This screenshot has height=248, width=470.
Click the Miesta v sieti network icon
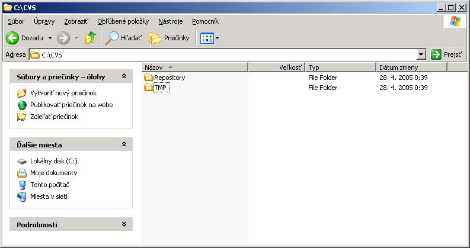point(22,197)
